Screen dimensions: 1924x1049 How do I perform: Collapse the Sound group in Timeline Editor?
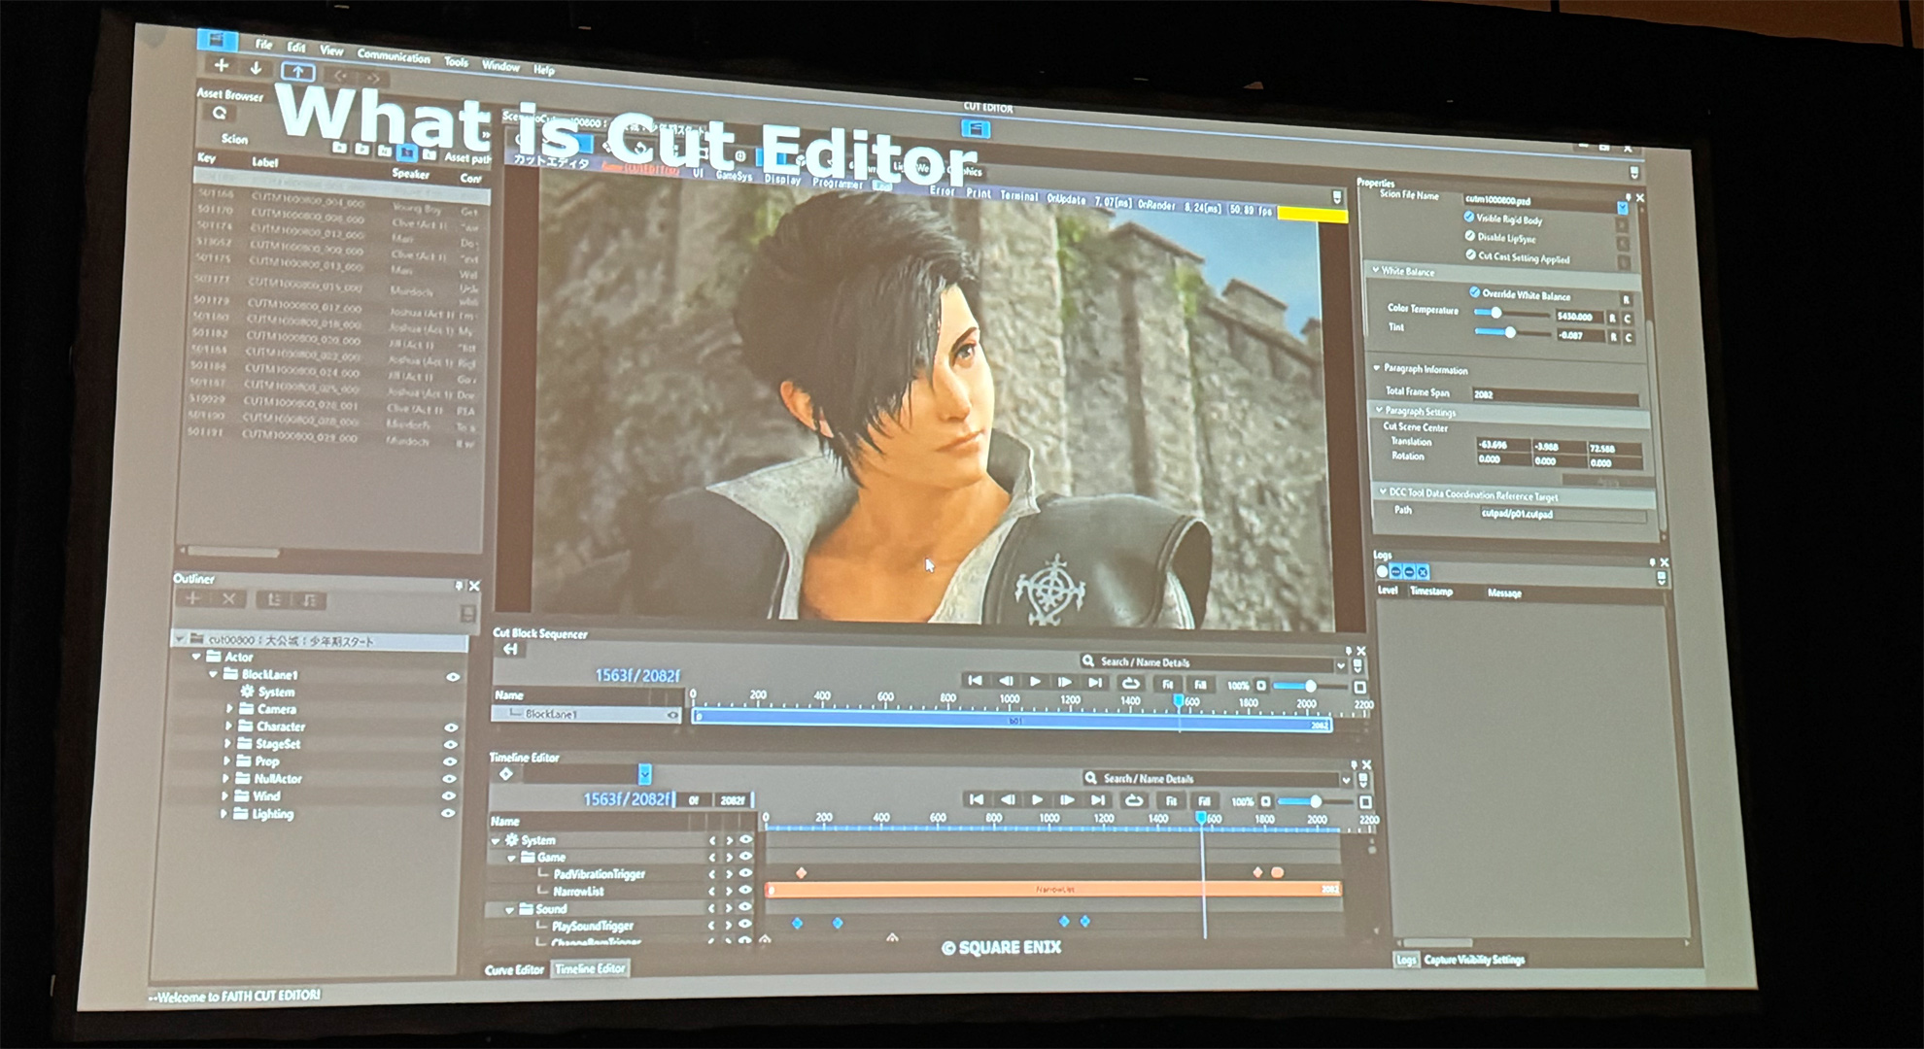(x=509, y=910)
